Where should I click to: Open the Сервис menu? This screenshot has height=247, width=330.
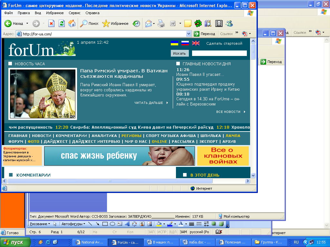[74, 13]
